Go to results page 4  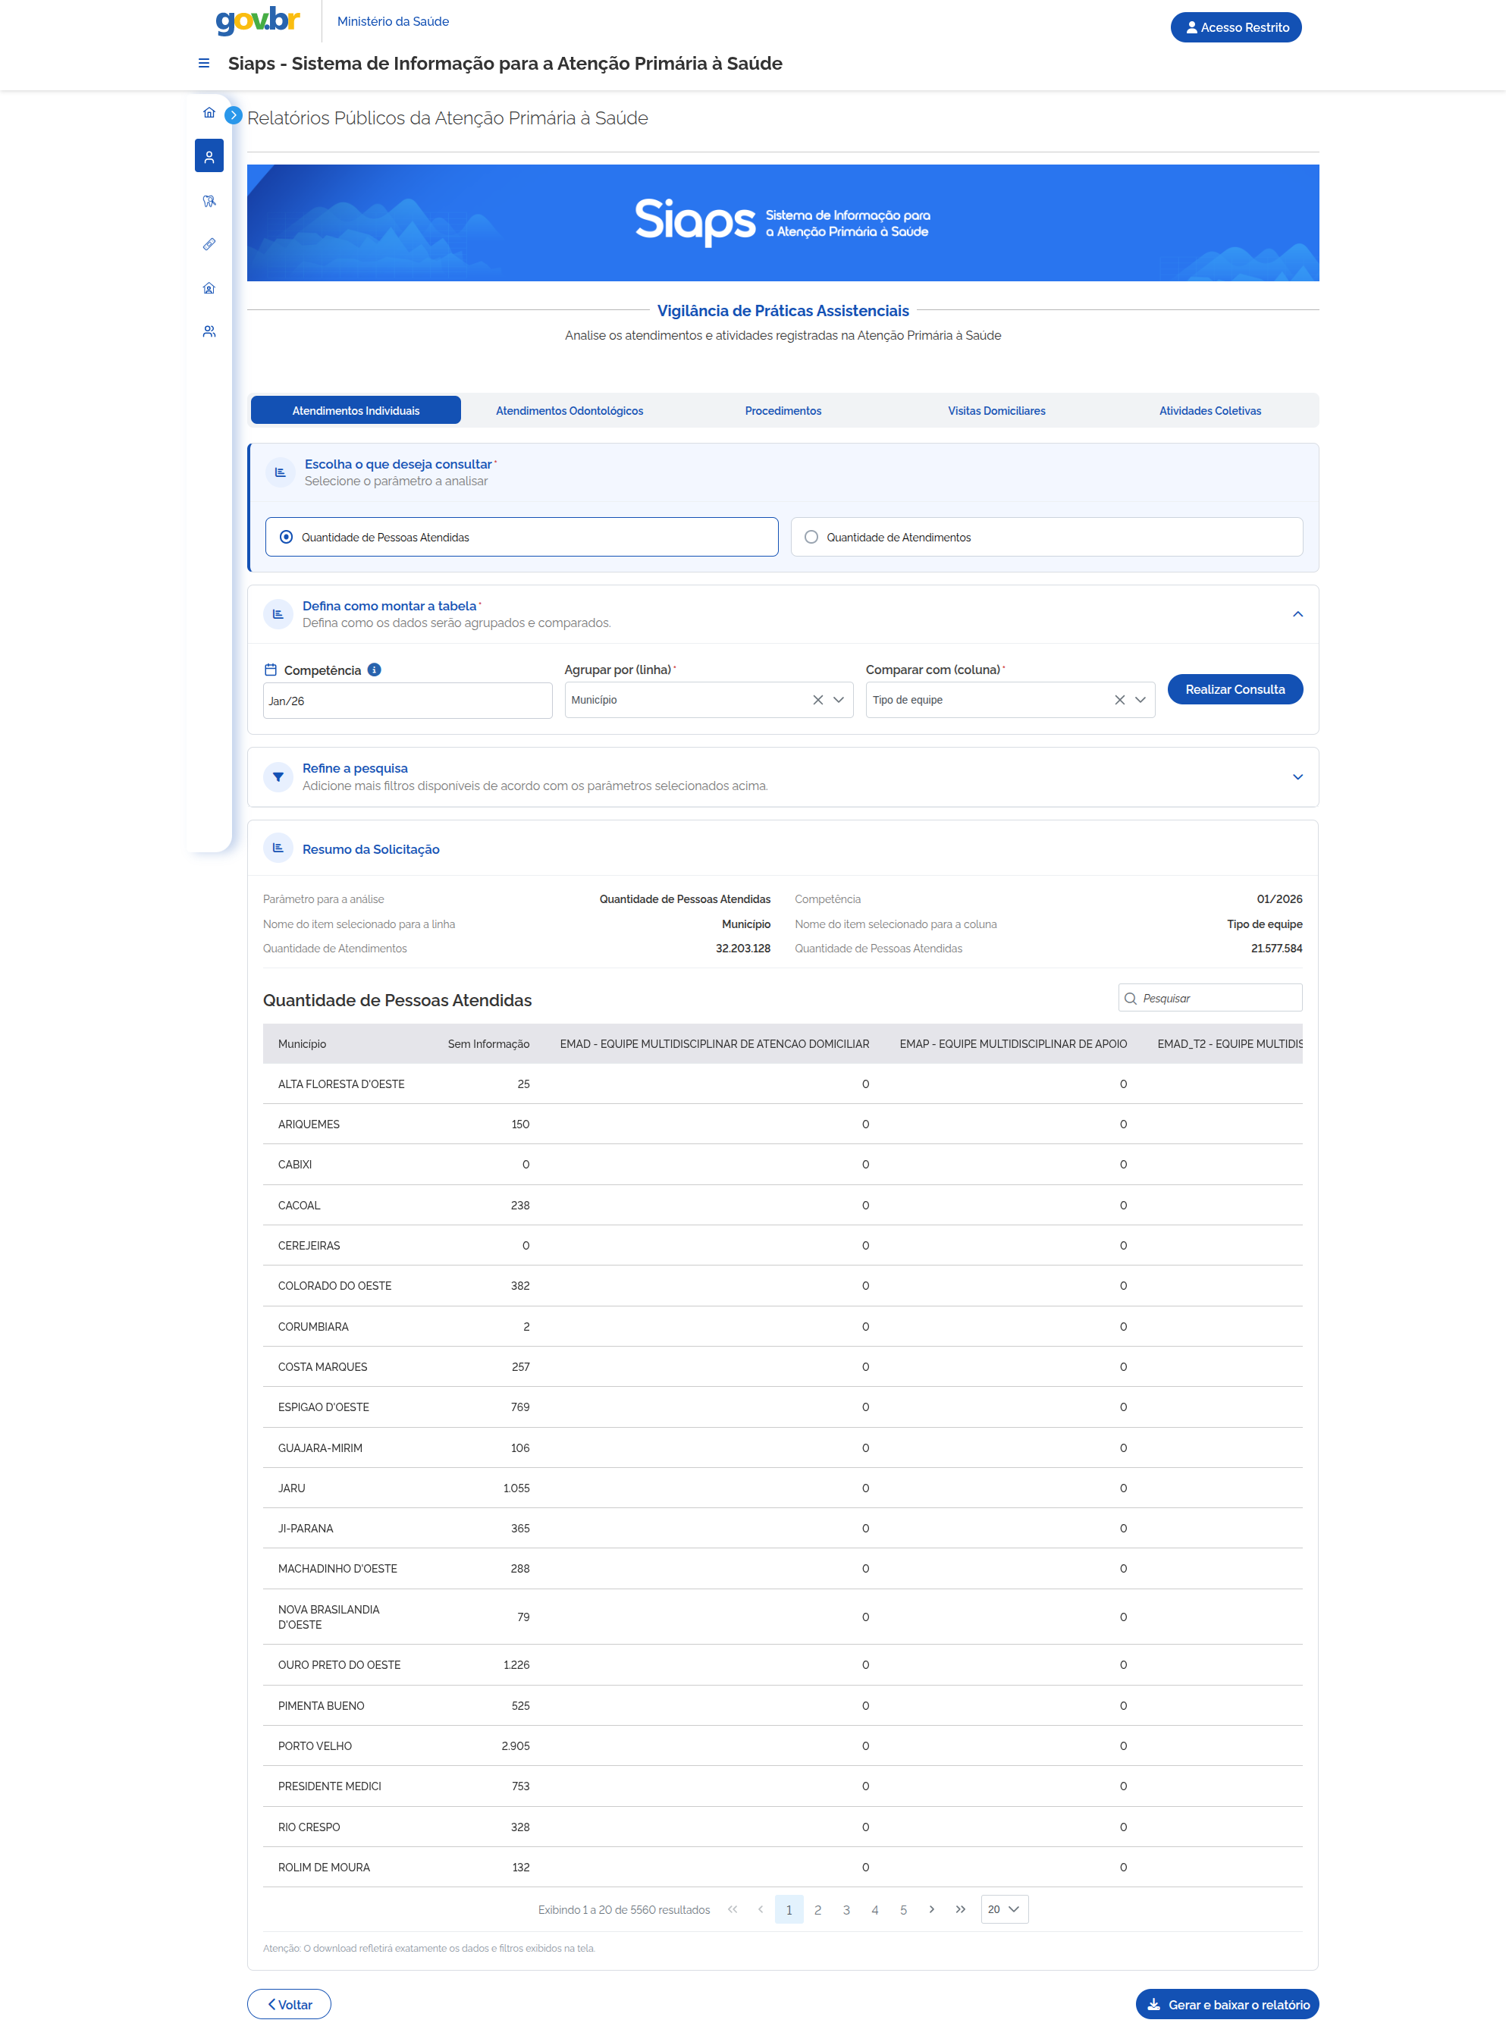point(874,1910)
